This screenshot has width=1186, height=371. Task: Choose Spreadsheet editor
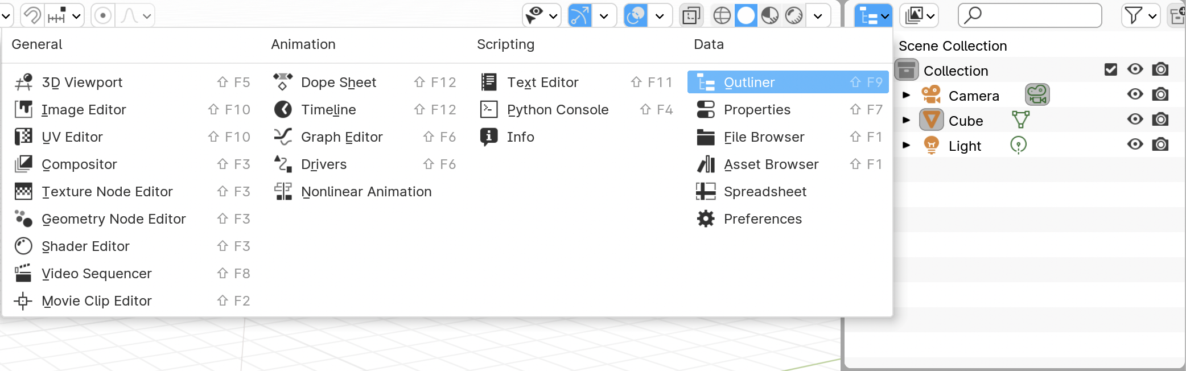(x=788, y=192)
